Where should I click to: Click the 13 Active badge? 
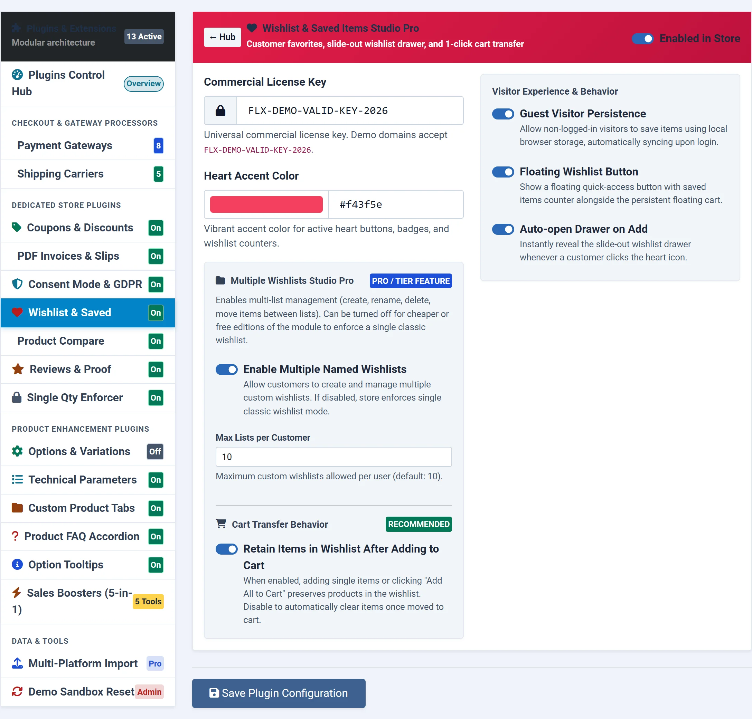(x=144, y=36)
